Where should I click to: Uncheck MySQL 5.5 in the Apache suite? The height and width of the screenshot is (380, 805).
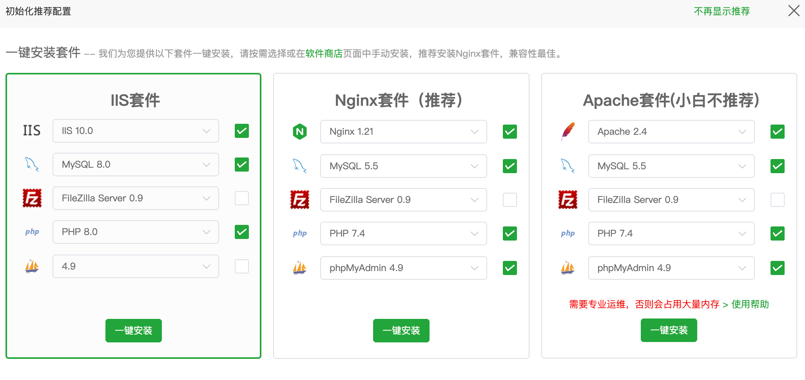778,166
